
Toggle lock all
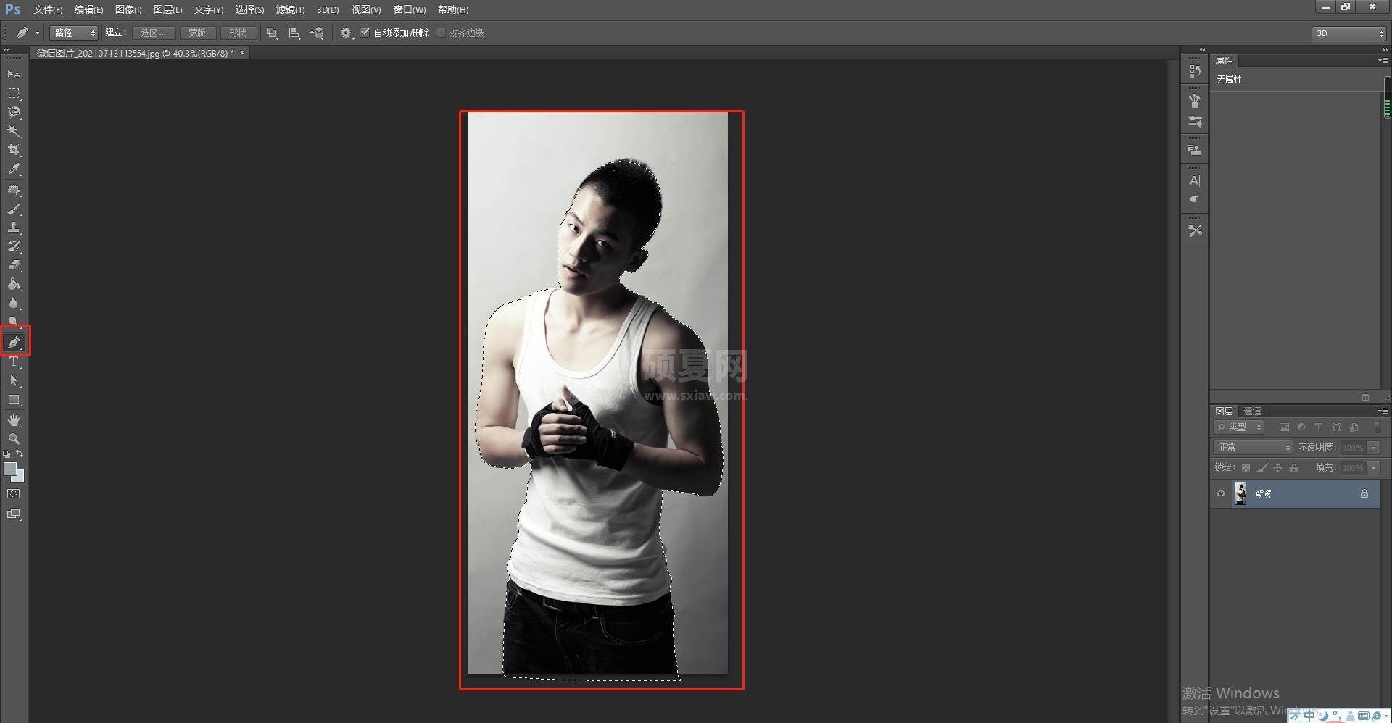[x=1294, y=468]
